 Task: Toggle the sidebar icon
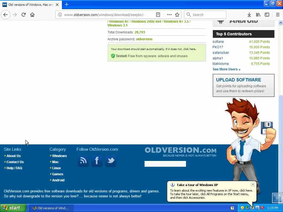[x=267, y=15]
